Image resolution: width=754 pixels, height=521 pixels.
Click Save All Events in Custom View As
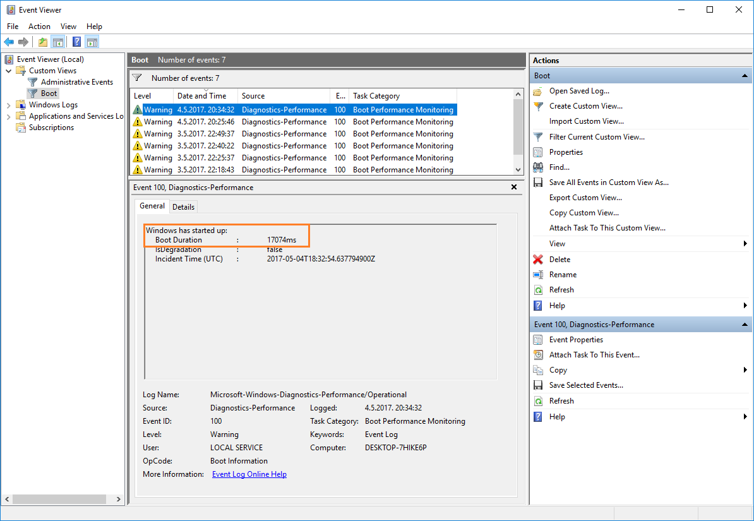[x=608, y=183]
